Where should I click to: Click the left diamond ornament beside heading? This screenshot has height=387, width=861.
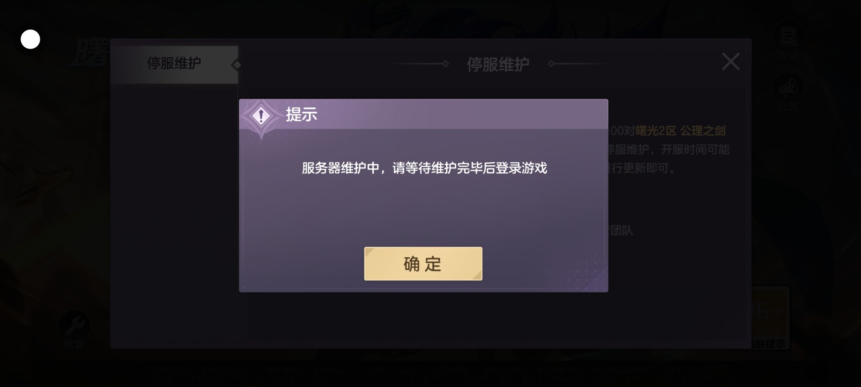click(446, 64)
